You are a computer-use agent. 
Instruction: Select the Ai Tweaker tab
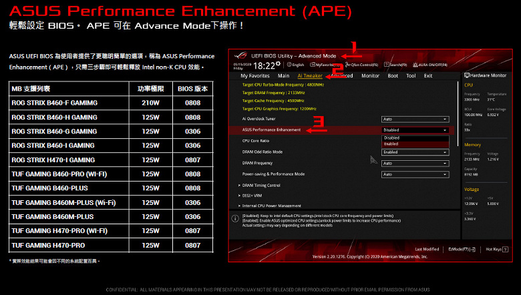click(x=310, y=75)
